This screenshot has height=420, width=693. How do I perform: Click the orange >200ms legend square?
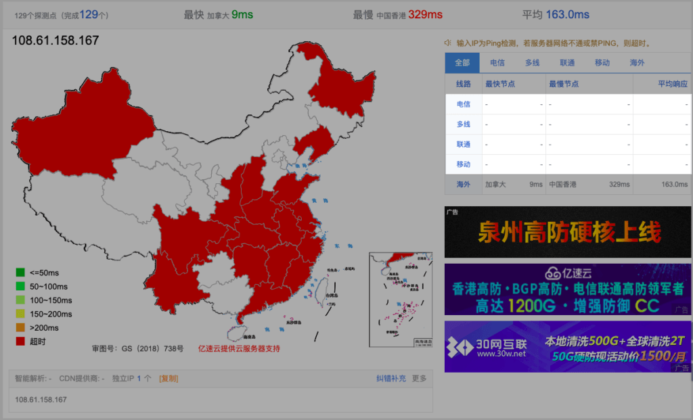click(20, 327)
